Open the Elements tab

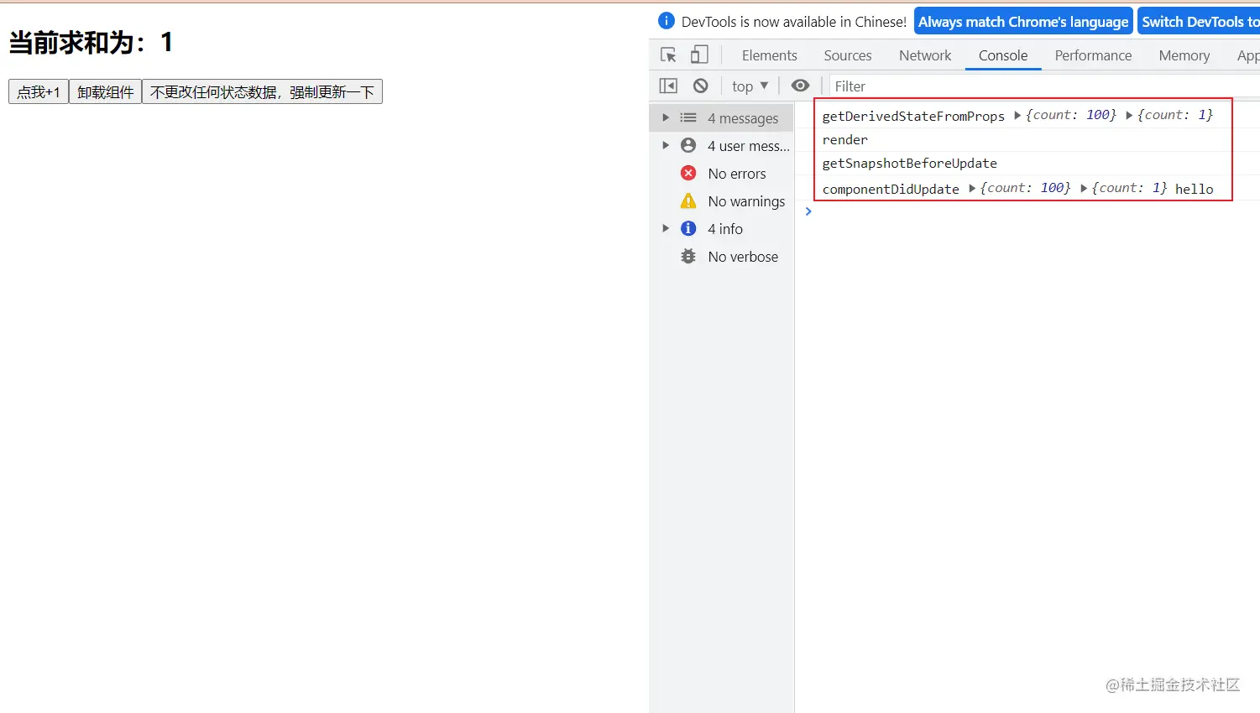(x=769, y=55)
